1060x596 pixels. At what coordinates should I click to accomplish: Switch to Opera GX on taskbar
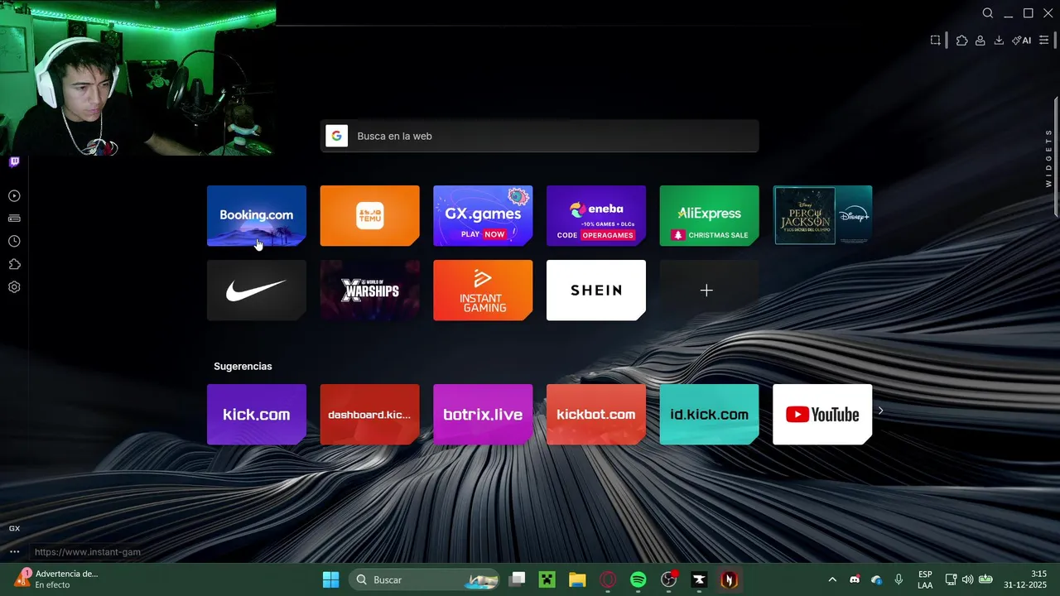coord(608,579)
